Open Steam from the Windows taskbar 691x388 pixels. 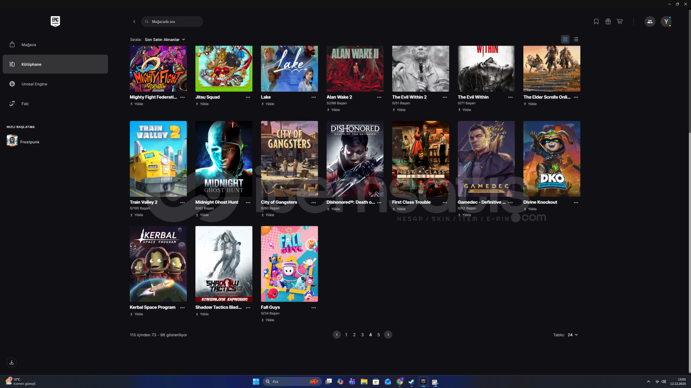point(411,382)
